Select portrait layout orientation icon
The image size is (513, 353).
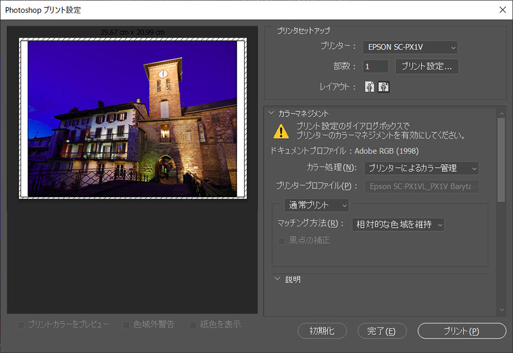click(370, 87)
